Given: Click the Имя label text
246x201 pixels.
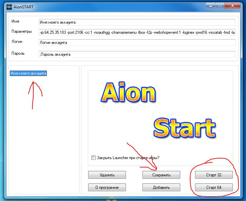Looking at the screenshot, I should coord(15,21).
